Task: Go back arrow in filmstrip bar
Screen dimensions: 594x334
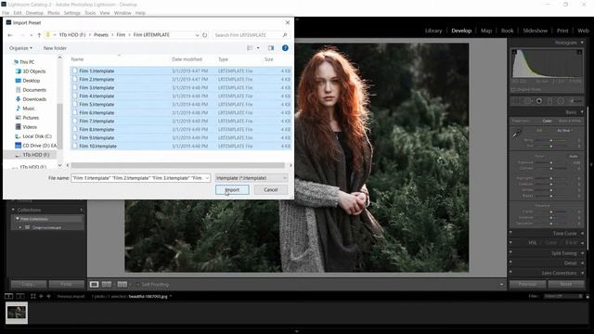Action: click(x=41, y=296)
